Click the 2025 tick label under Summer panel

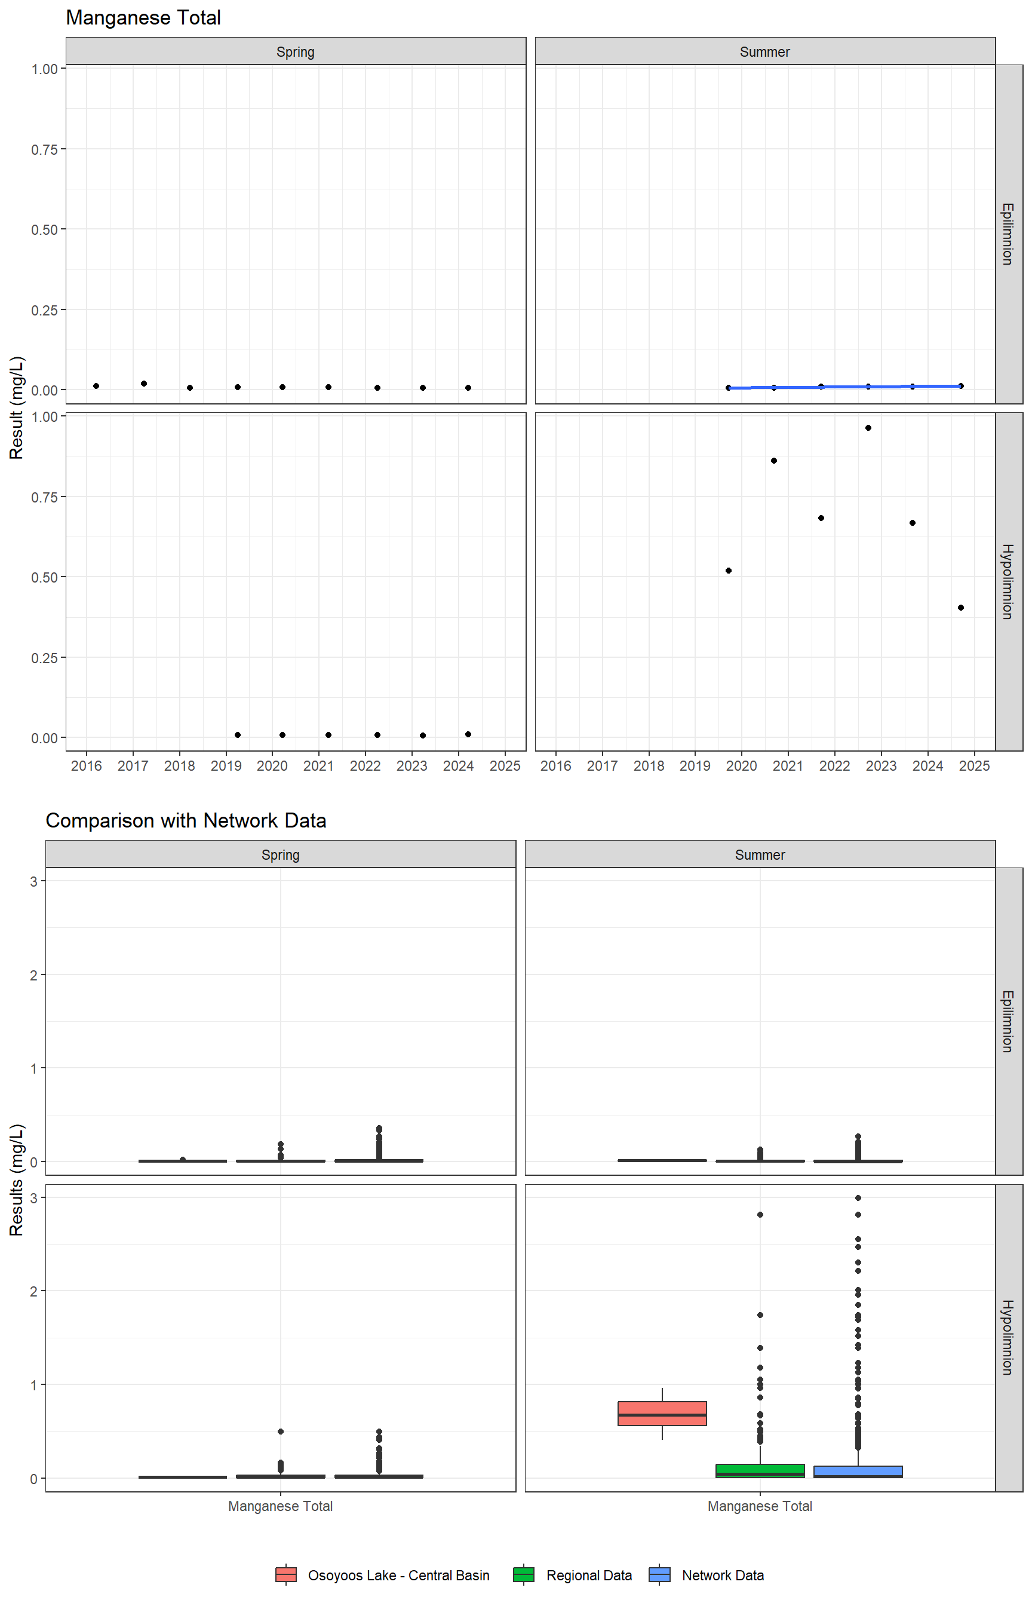coord(975,766)
